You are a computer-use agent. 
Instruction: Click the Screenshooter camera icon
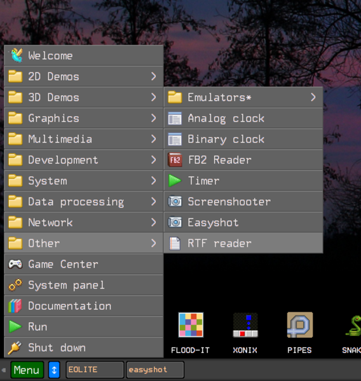pos(175,201)
